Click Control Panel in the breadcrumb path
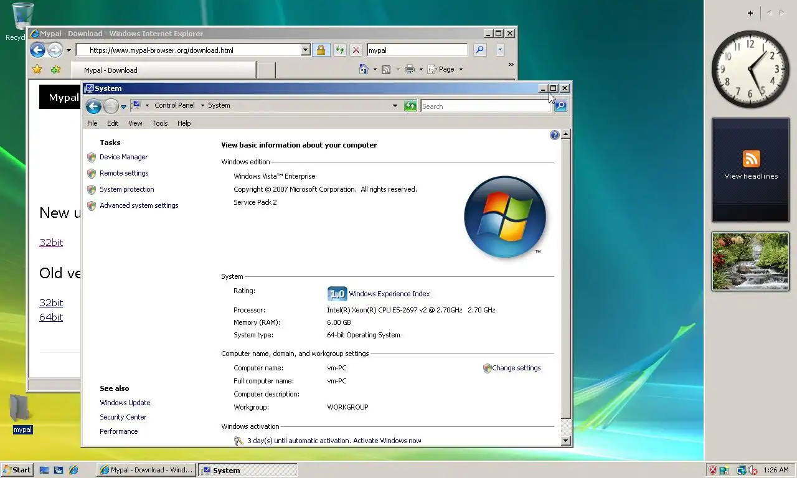 click(x=174, y=105)
